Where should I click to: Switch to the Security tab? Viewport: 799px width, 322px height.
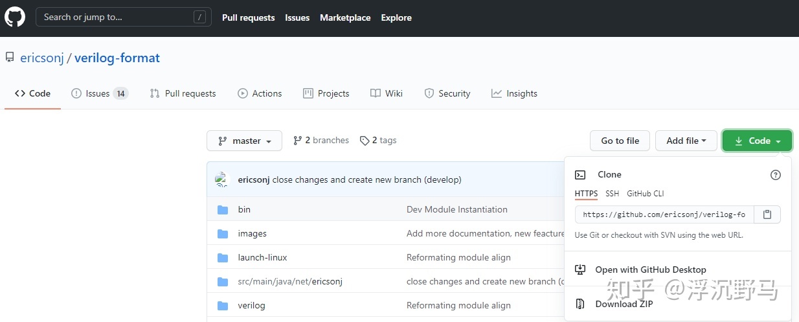(x=447, y=93)
